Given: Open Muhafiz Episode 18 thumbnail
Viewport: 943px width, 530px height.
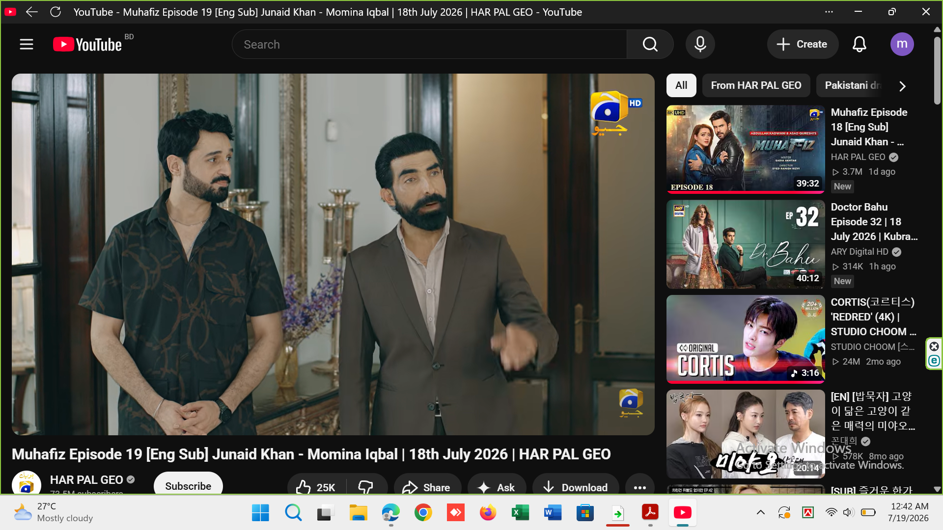Looking at the screenshot, I should click(x=745, y=149).
